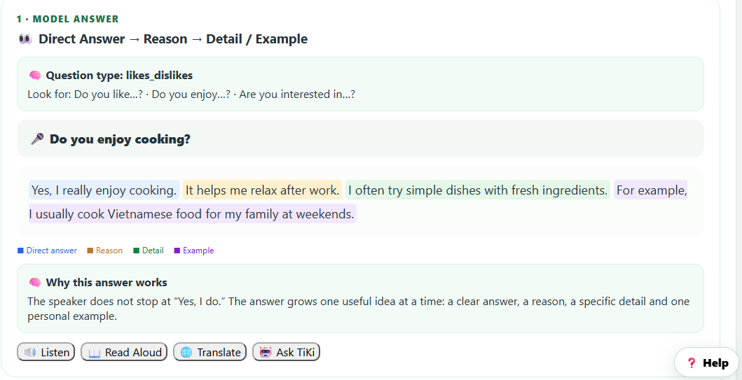742x380 pixels.
Task: Click the speaker icon on Listen
Action: [30, 353]
